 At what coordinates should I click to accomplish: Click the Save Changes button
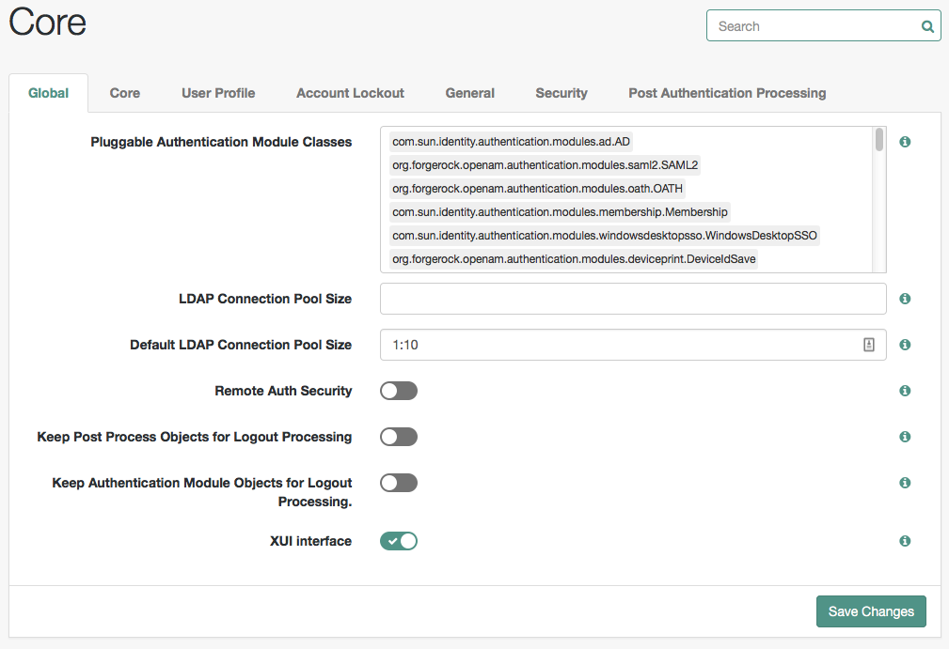coord(871,611)
